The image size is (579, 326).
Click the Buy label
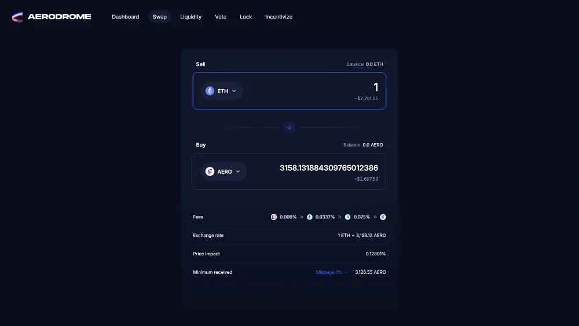(201, 145)
